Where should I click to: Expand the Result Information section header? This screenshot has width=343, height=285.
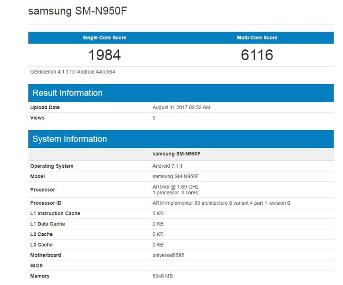[x=67, y=93]
